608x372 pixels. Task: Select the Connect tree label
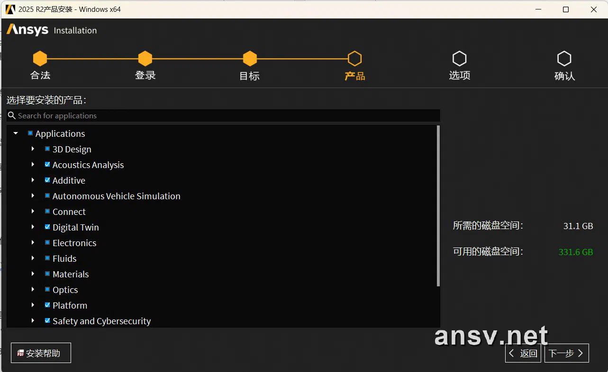[x=69, y=212]
